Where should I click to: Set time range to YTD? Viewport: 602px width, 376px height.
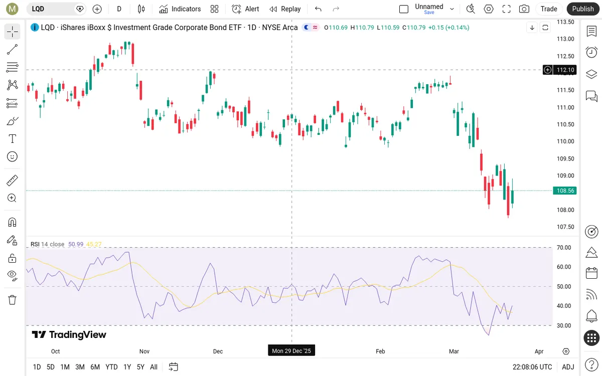112,367
